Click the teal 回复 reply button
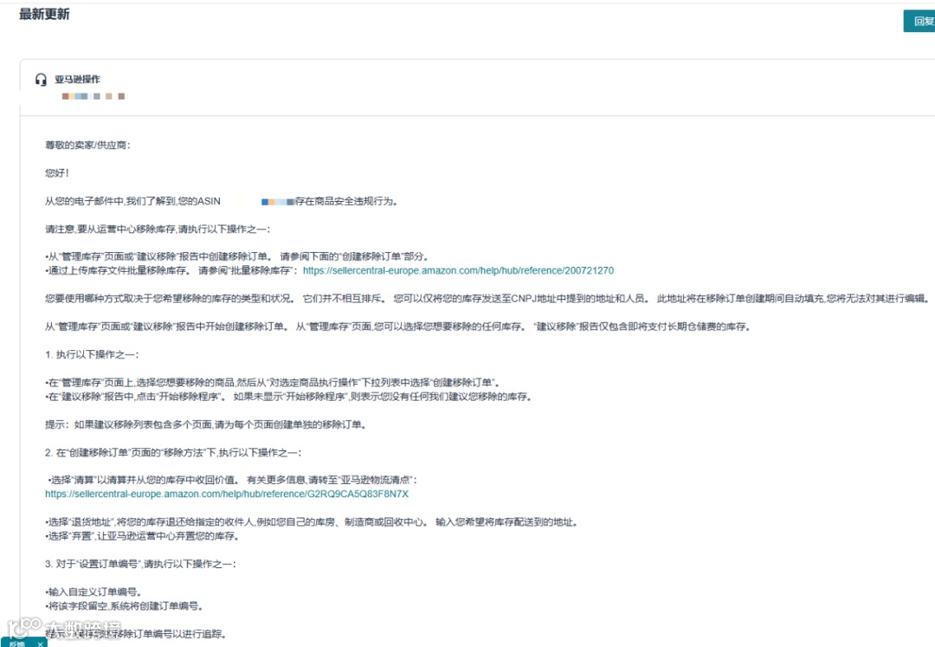The width and height of the screenshot is (935, 647). click(920, 22)
